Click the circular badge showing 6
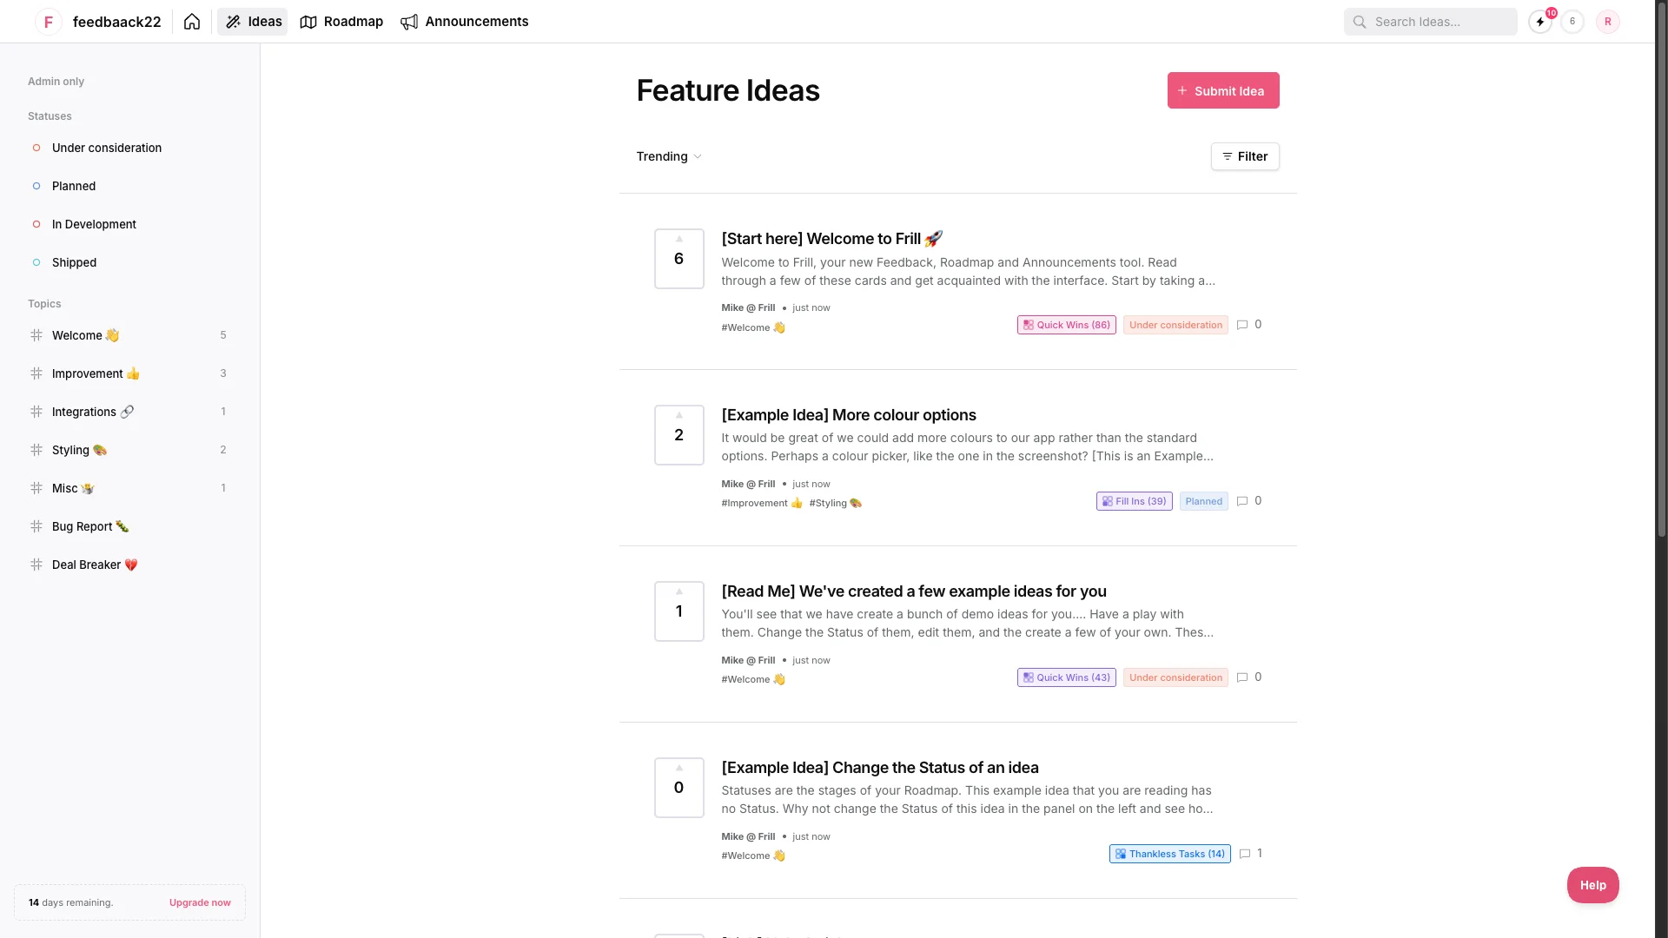Screen dimensions: 1668x938 (x=1572, y=22)
